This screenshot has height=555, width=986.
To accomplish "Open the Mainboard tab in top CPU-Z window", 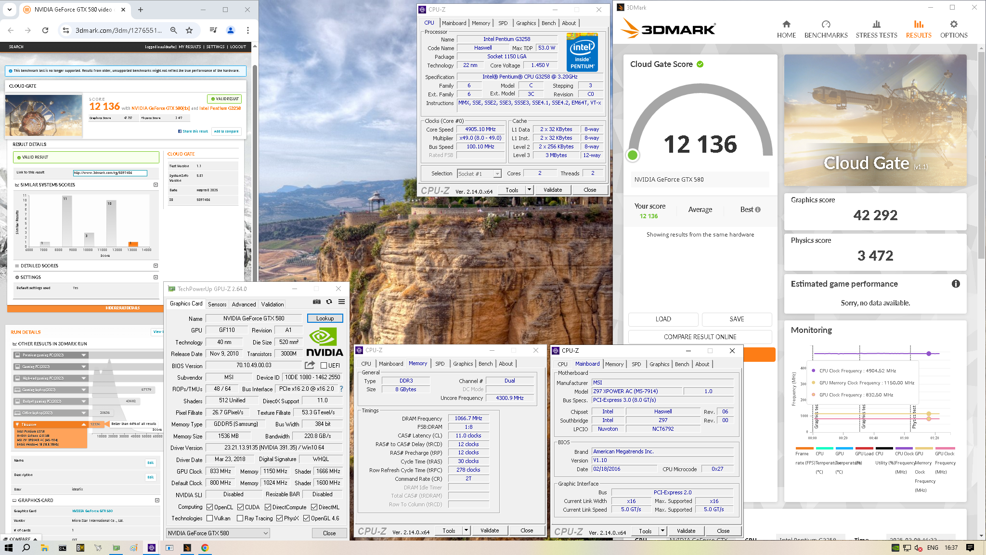I will click(x=454, y=23).
